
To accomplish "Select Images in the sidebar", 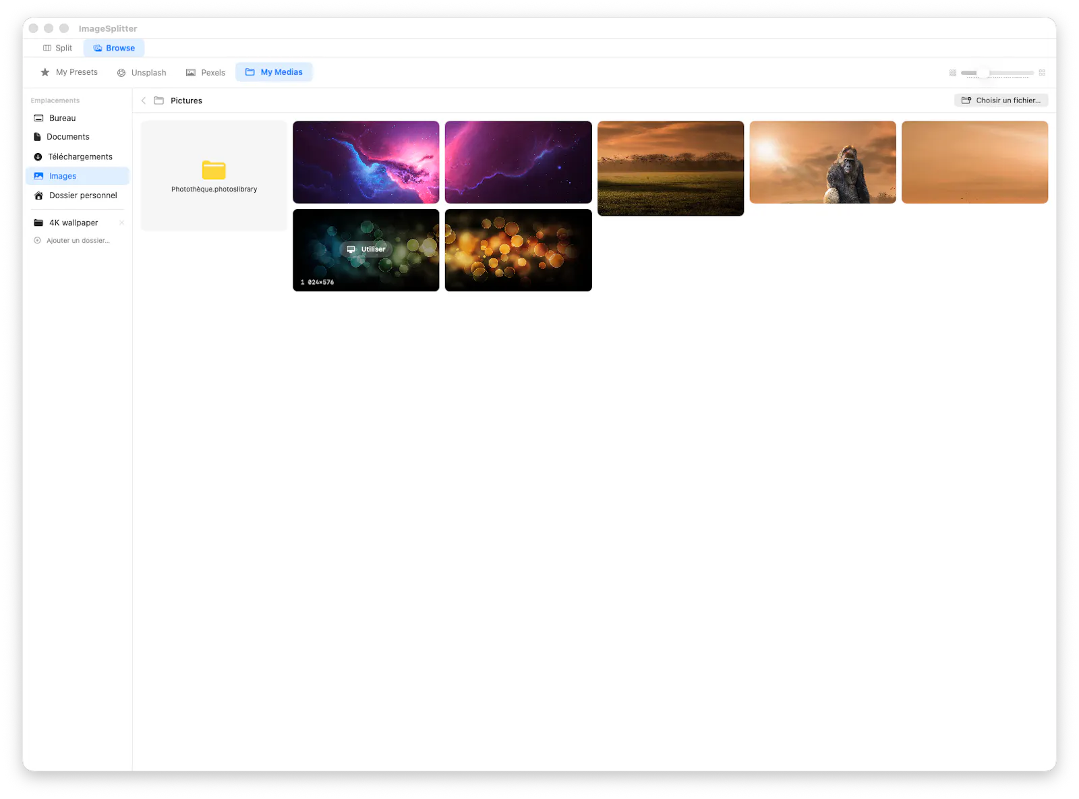I will click(x=78, y=176).
